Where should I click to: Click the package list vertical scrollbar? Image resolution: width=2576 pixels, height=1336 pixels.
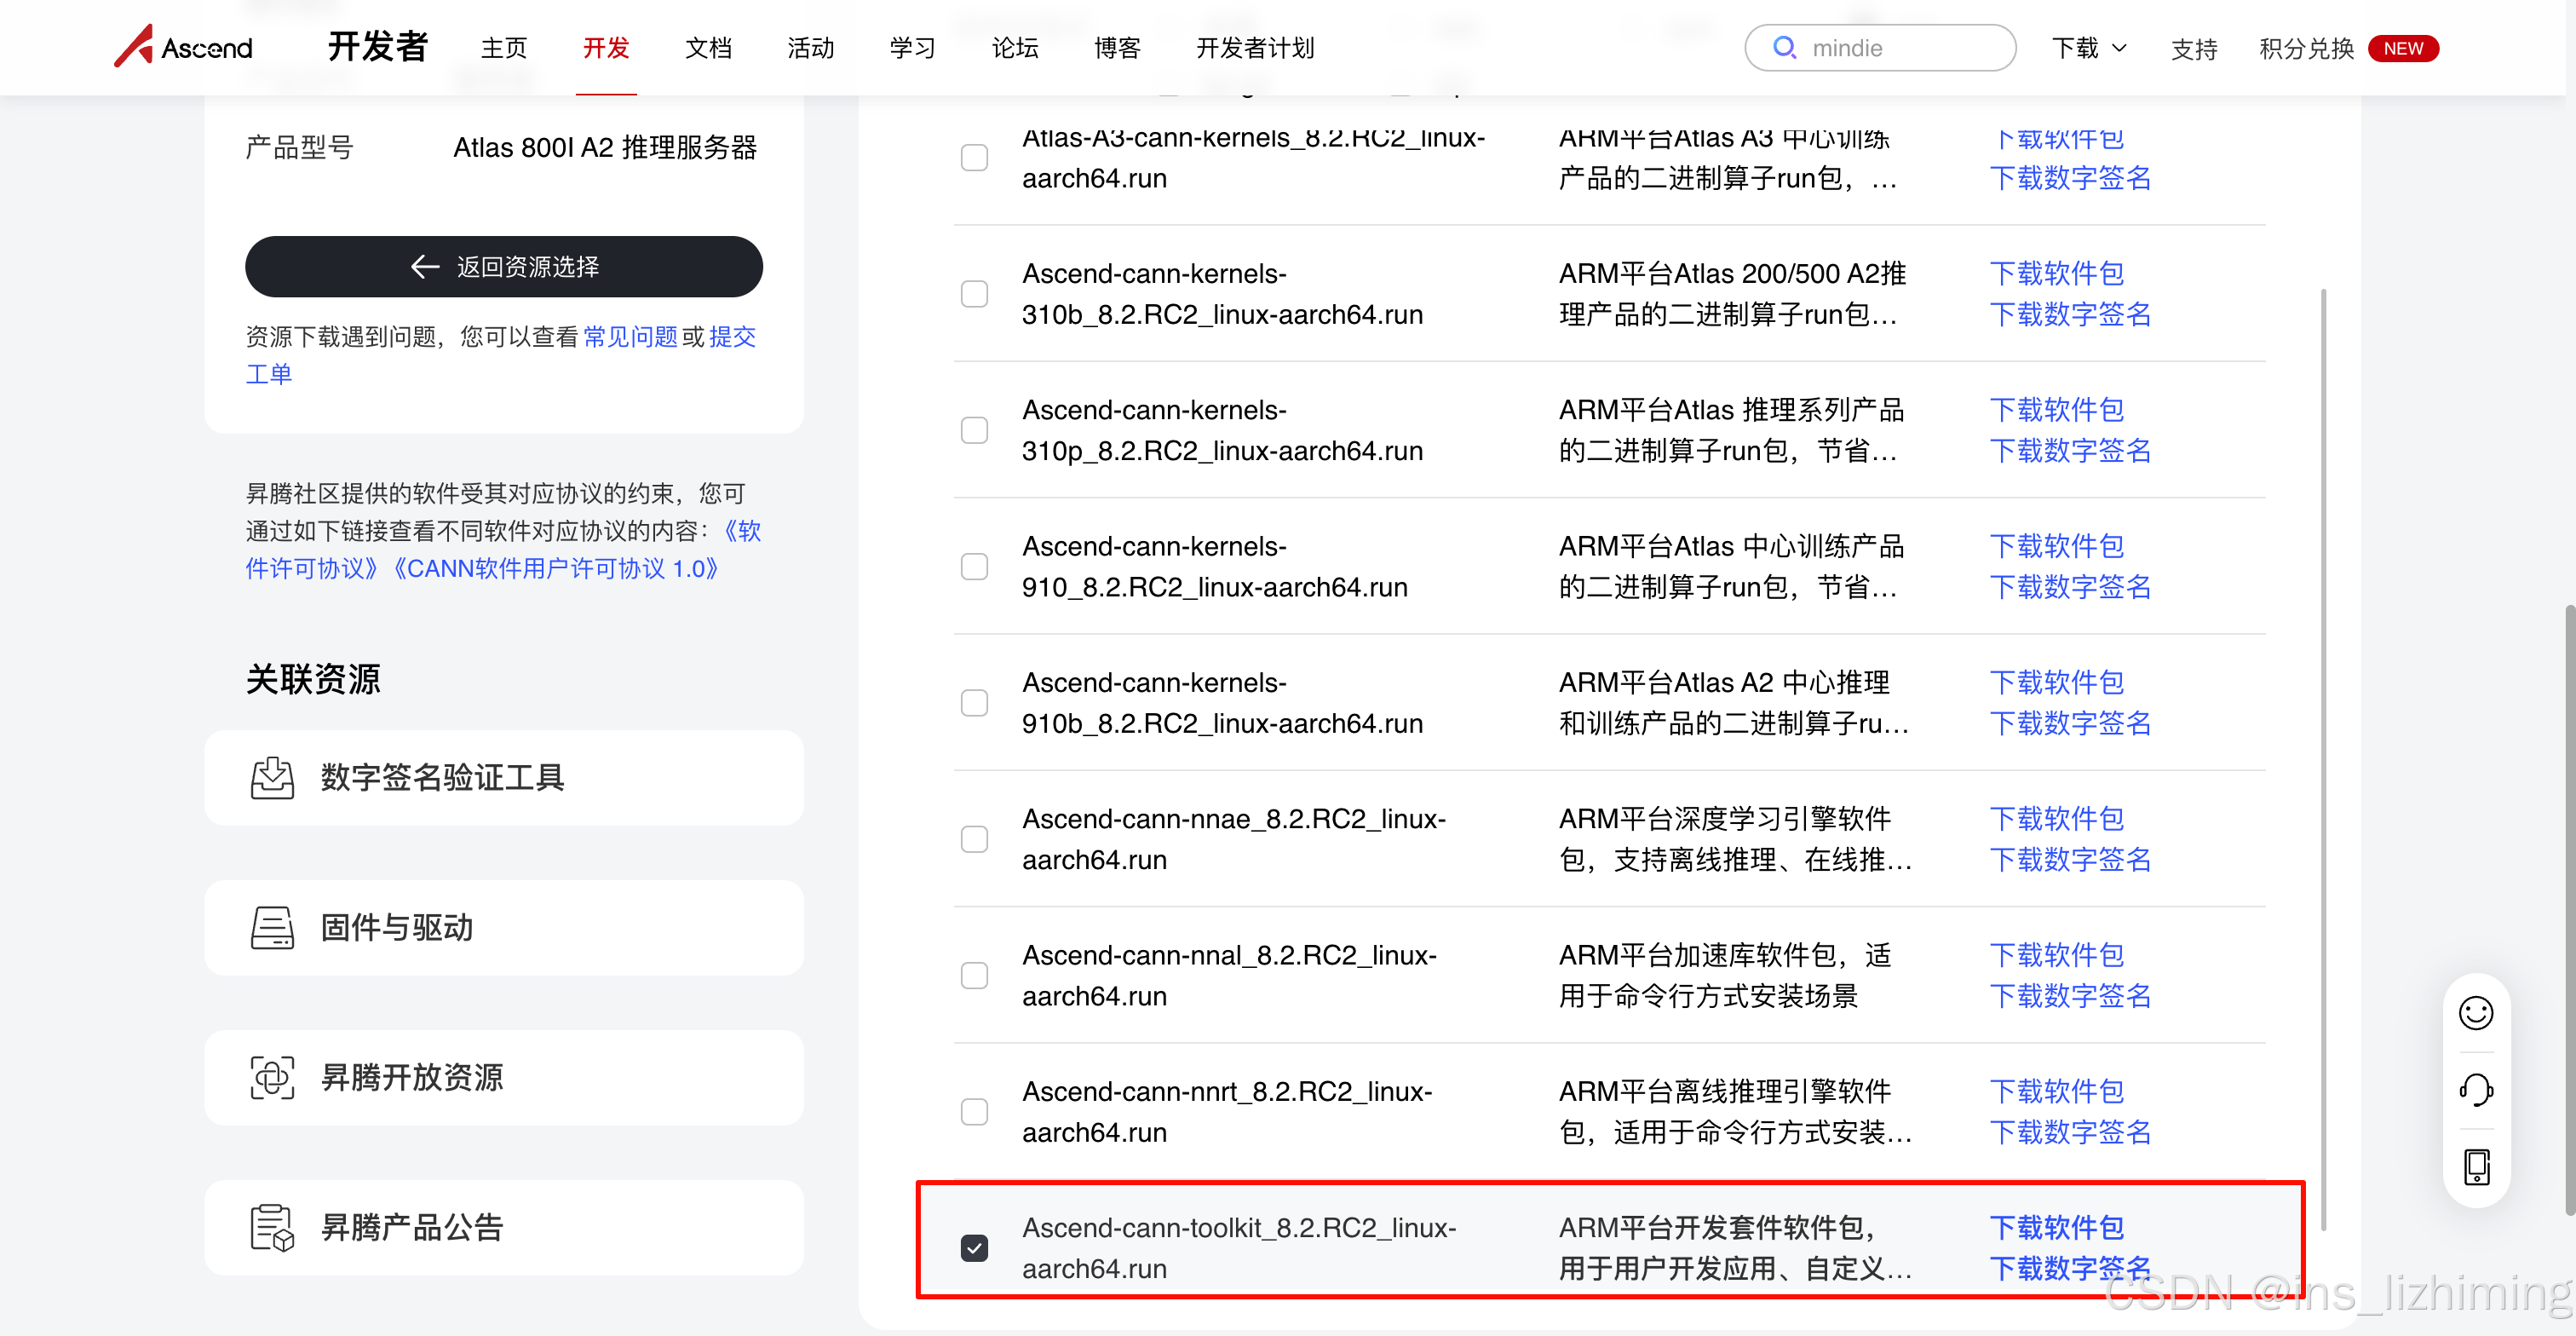tap(2322, 760)
